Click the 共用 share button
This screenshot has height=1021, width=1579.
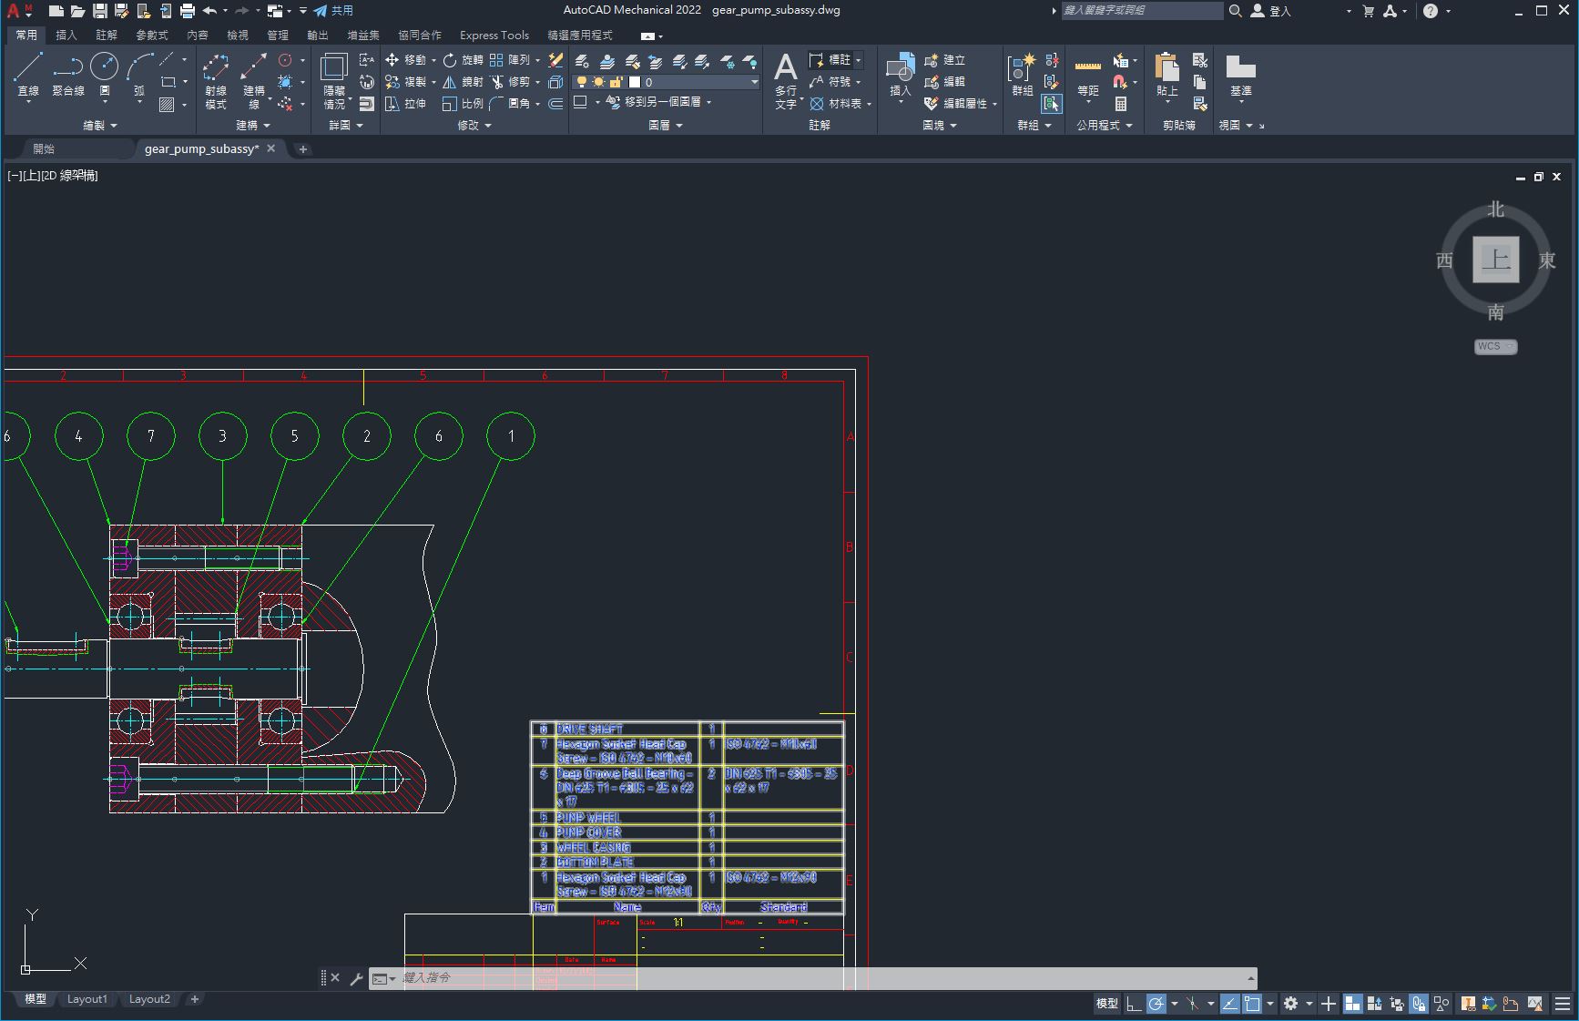333,11
